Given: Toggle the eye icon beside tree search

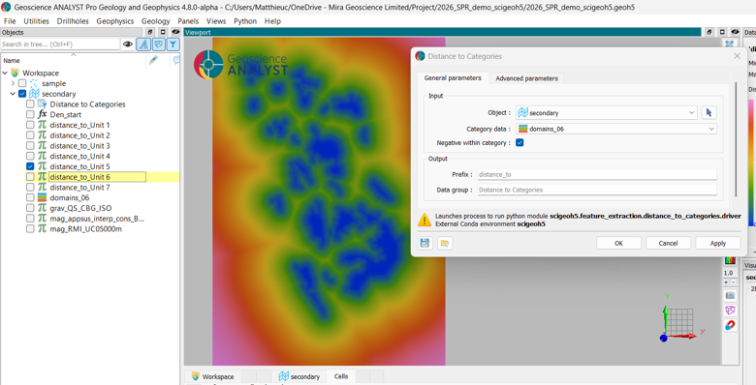Looking at the screenshot, I should pyautogui.click(x=127, y=44).
